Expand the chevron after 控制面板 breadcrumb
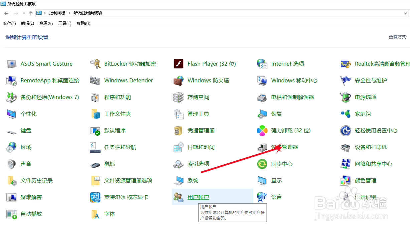The width and height of the screenshot is (410, 230). tap(70, 13)
